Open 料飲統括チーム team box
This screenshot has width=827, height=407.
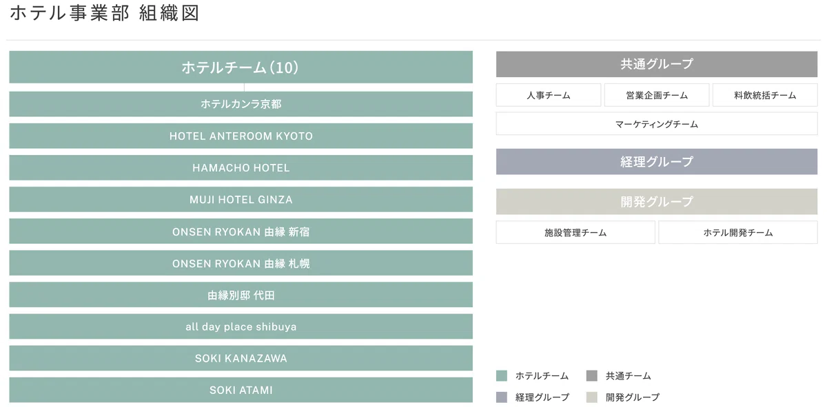(x=765, y=95)
